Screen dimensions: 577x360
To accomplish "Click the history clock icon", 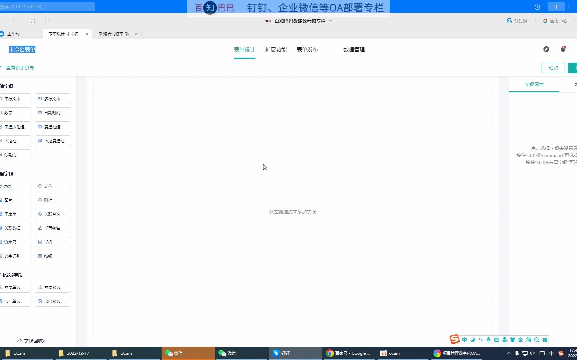I will point(537,7).
